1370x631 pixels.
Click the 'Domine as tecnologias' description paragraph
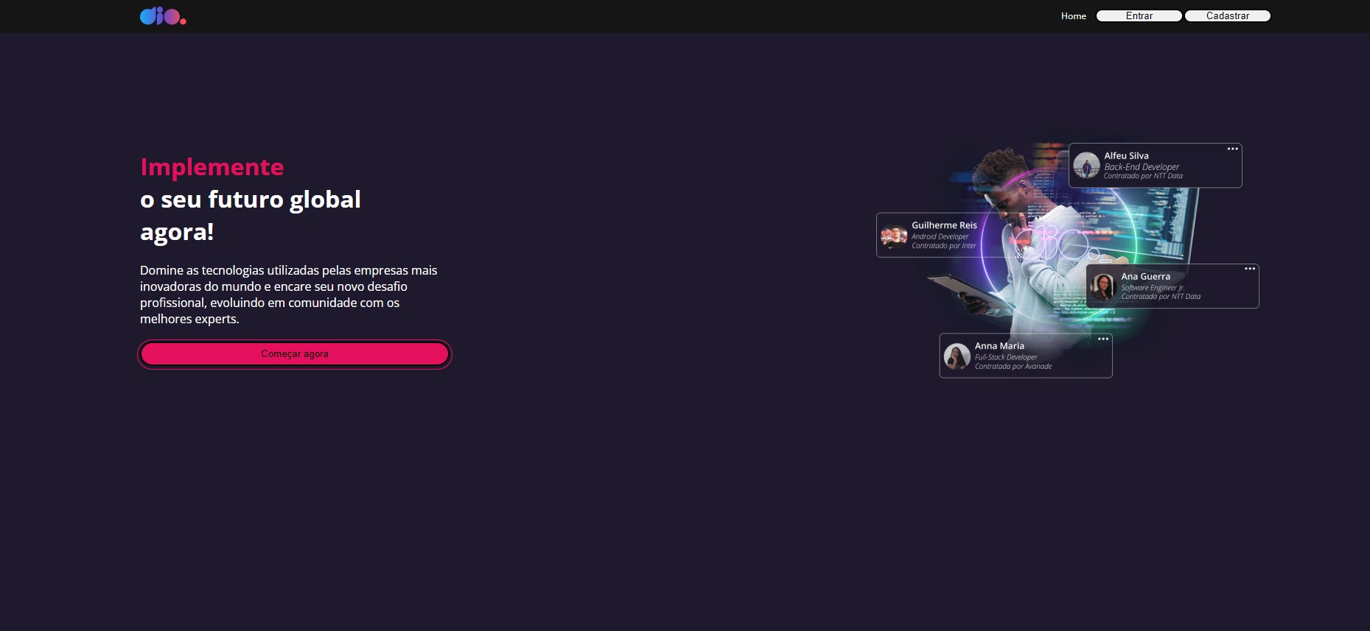[x=289, y=295]
